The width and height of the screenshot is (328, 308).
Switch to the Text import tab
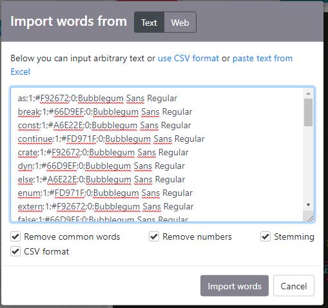[x=149, y=23]
